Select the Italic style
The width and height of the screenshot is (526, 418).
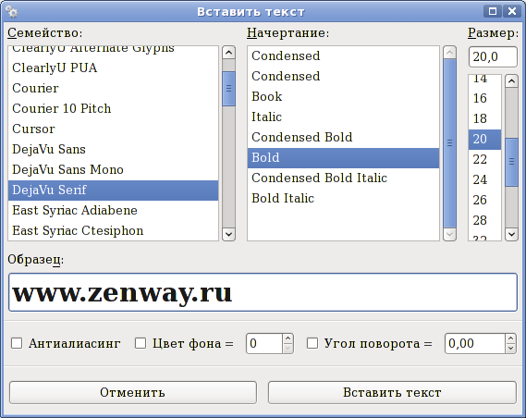pyautogui.click(x=343, y=117)
